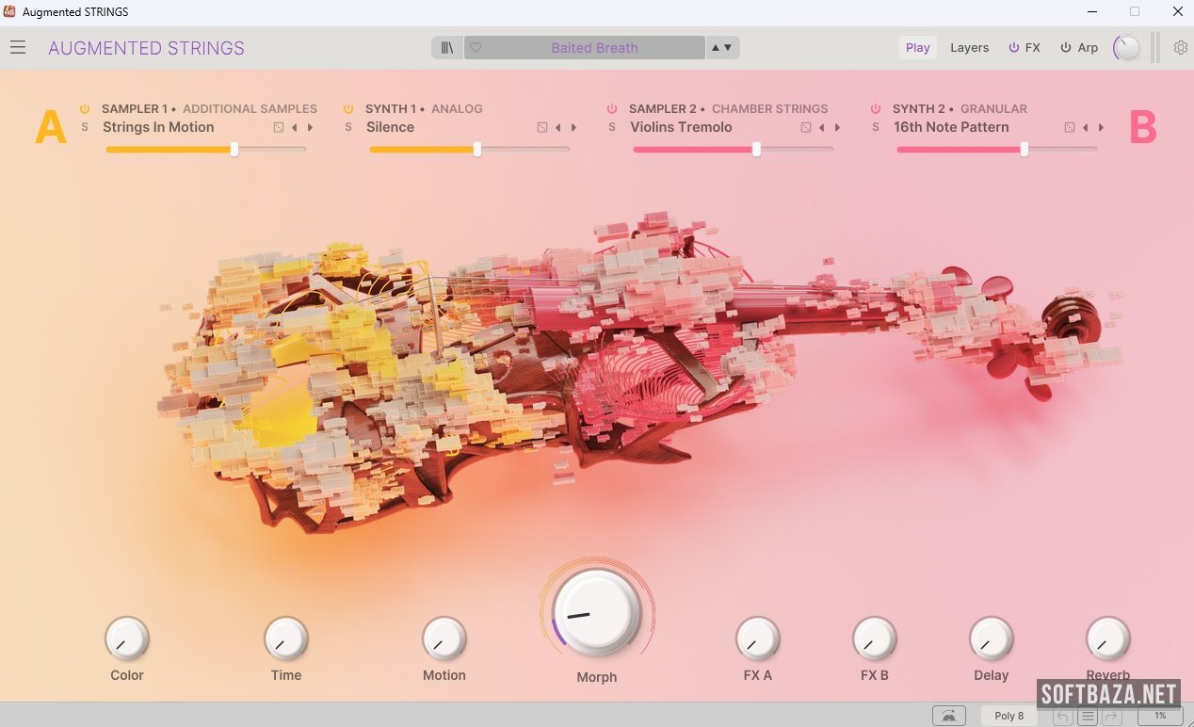Switch to the Play tab
The height and width of the screenshot is (727, 1194).
(x=917, y=48)
